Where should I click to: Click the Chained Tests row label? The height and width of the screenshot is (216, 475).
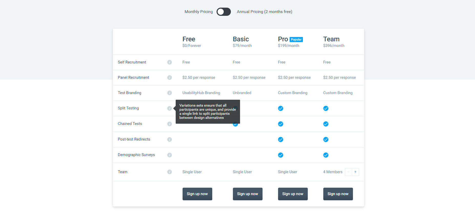130,124
